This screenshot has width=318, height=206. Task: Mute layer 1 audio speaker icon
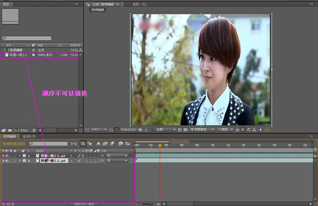(7, 156)
